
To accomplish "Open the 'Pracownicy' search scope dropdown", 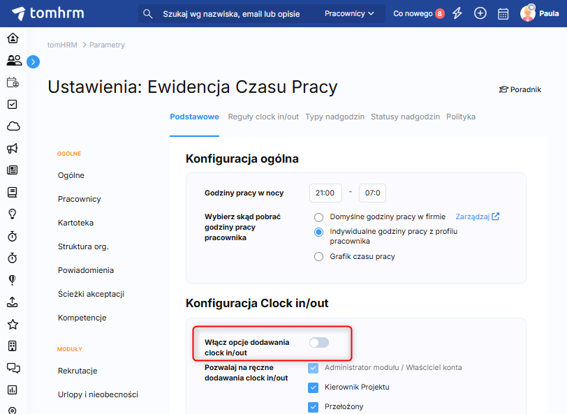I will pos(349,13).
